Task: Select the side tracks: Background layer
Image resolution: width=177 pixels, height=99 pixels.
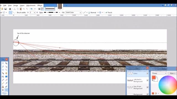Action: 138,80
